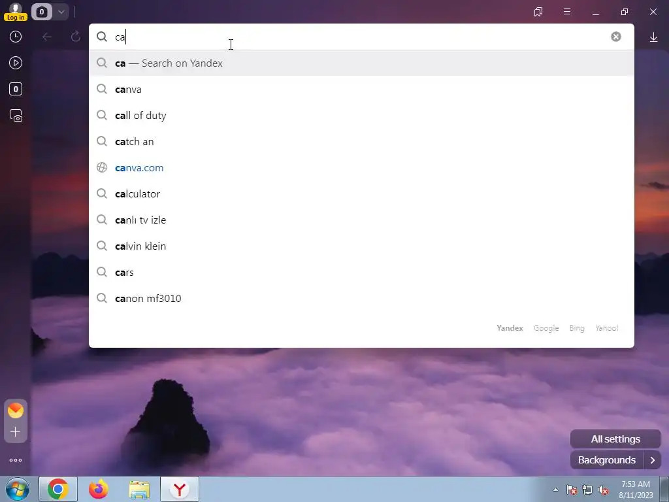Open the canva.com site suggestion
This screenshot has width=669, height=502.
[361, 168]
